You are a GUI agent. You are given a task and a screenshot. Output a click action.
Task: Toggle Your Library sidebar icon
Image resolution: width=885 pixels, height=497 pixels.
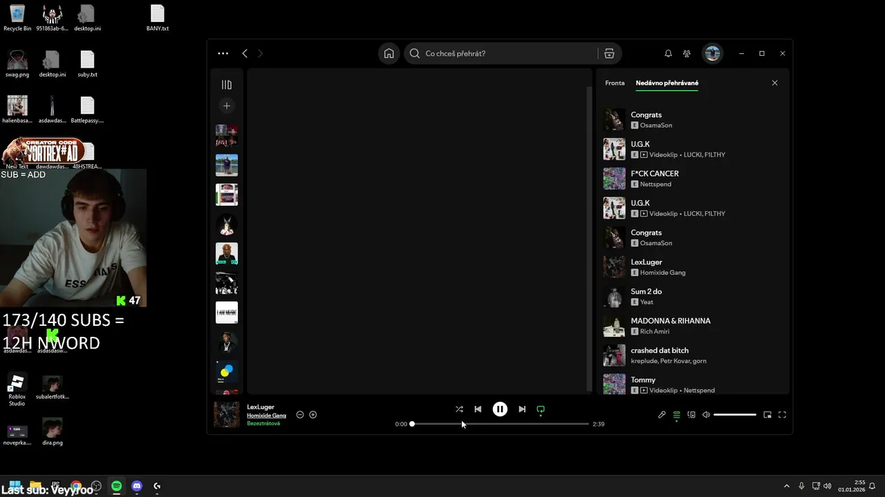pos(226,85)
